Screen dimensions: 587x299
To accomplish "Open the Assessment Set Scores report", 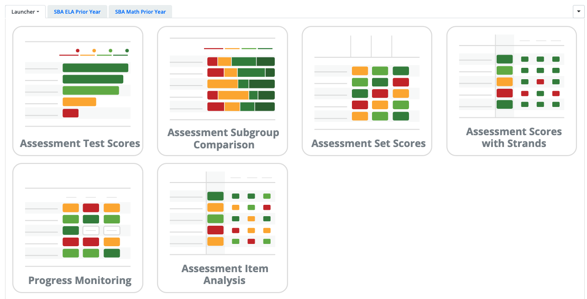I will click(367, 91).
